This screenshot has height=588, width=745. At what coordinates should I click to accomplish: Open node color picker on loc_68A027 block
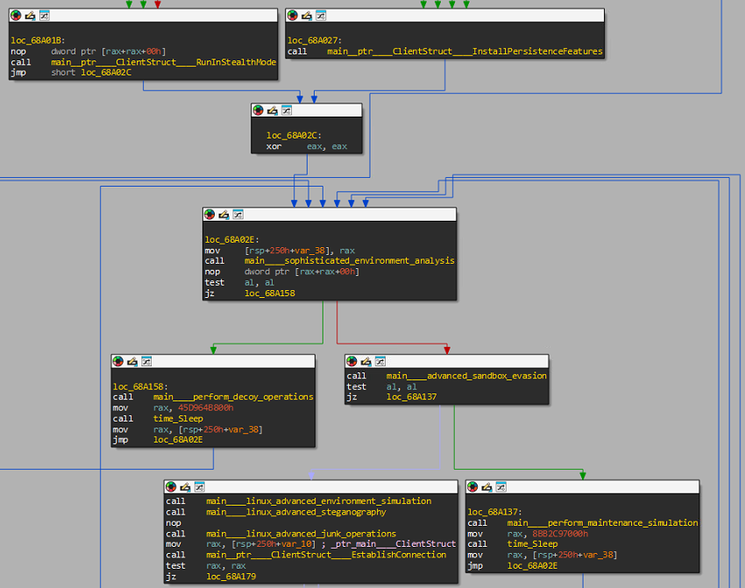click(292, 16)
